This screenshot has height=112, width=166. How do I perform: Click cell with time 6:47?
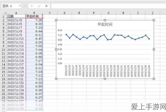34,39
